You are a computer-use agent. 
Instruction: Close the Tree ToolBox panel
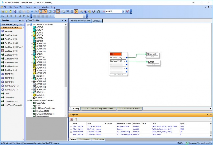pyautogui.click(x=66, y=20)
